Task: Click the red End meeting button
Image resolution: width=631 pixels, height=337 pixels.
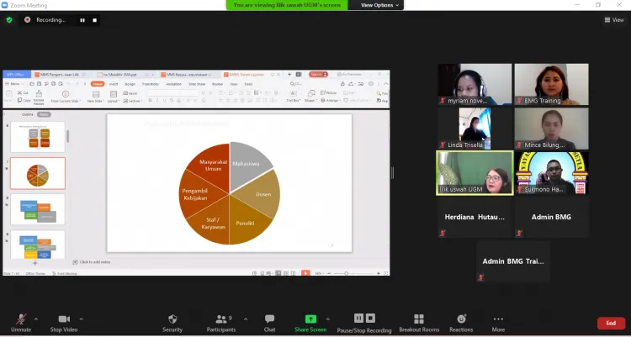Action: [611, 324]
